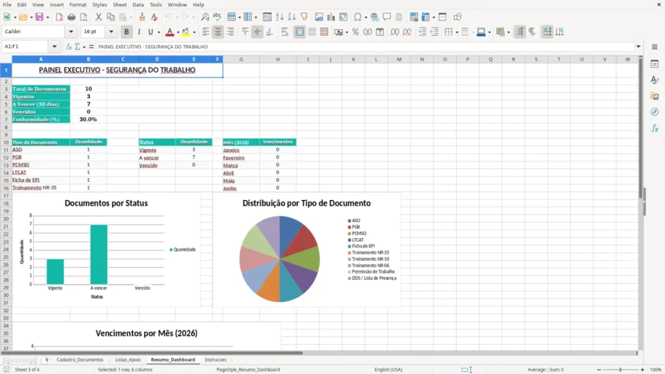The height and width of the screenshot is (374, 665).
Task: Apply yellow background color button
Action: (186, 32)
